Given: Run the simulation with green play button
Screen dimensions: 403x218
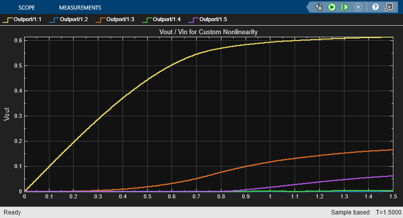Looking at the screenshot, I should click(x=331, y=7).
